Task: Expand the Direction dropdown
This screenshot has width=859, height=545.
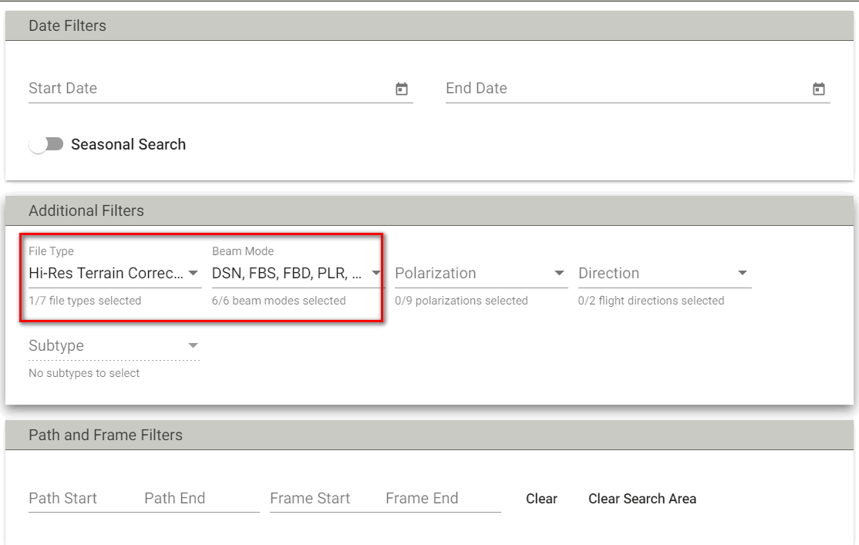Action: pos(664,273)
